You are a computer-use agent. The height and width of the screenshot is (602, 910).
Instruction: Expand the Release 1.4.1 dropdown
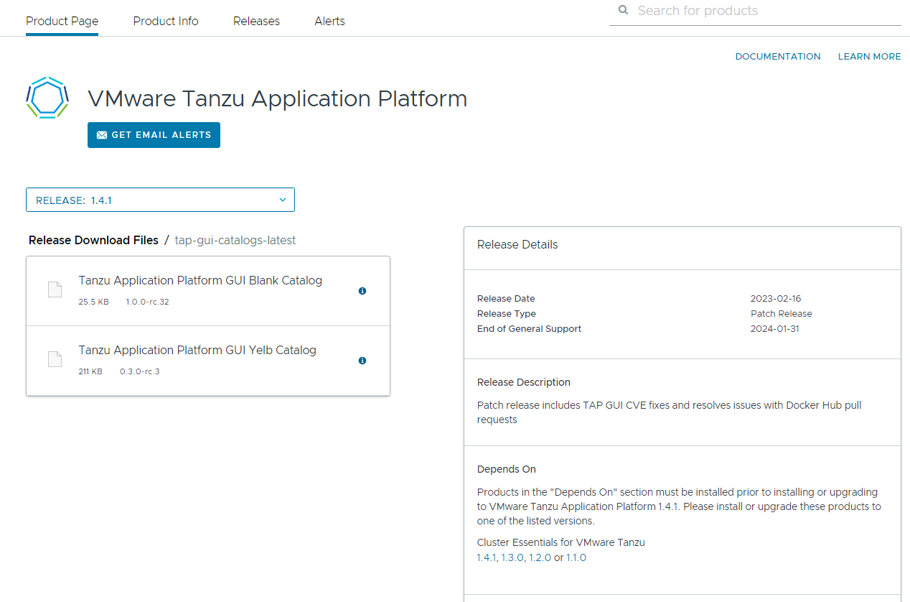[160, 200]
